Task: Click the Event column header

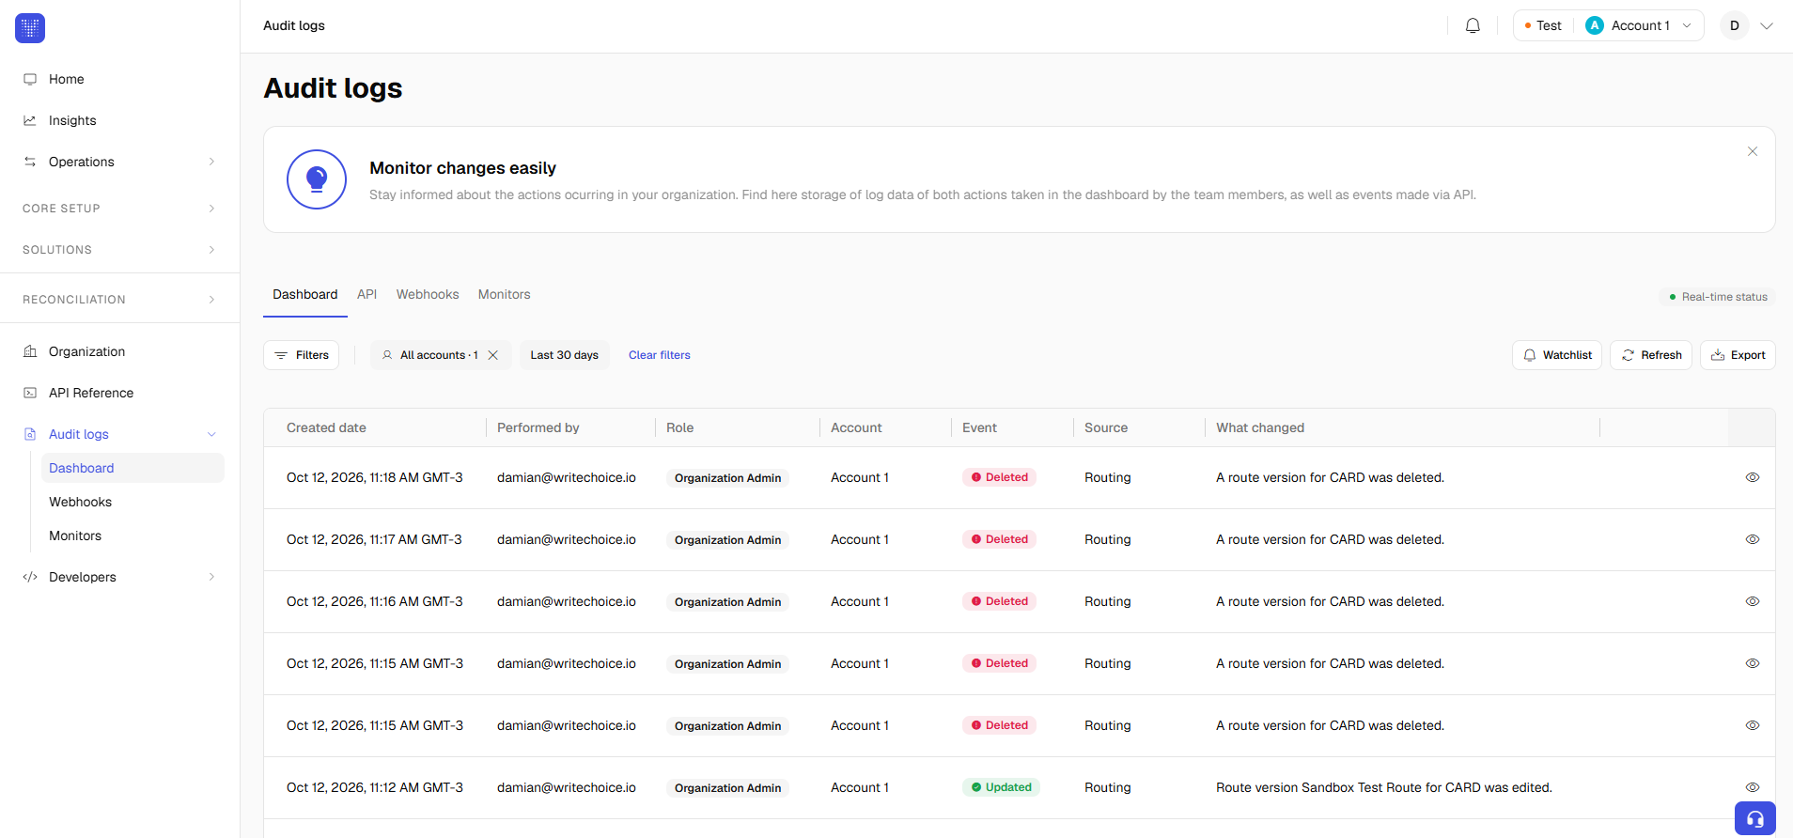Action: click(x=979, y=427)
